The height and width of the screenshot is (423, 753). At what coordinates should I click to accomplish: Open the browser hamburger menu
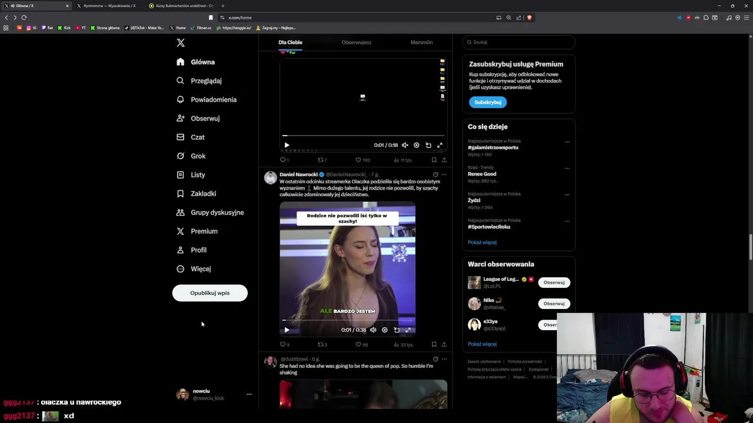pos(746,18)
